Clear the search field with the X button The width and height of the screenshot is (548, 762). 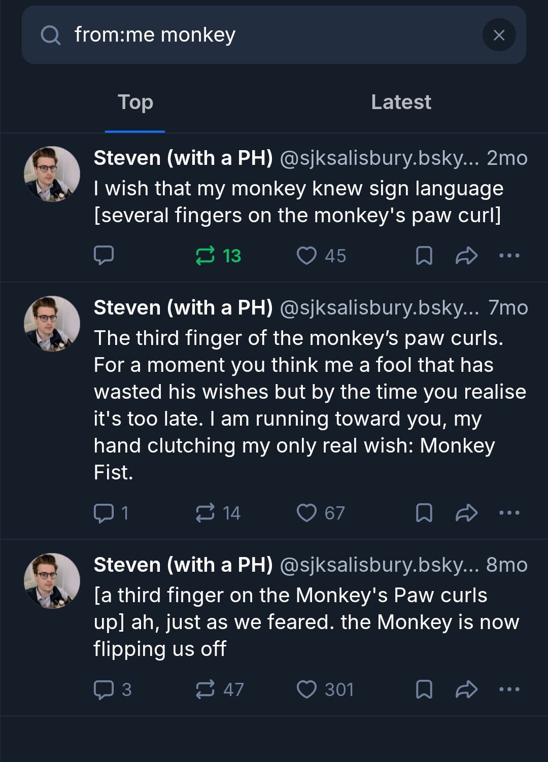(x=499, y=35)
